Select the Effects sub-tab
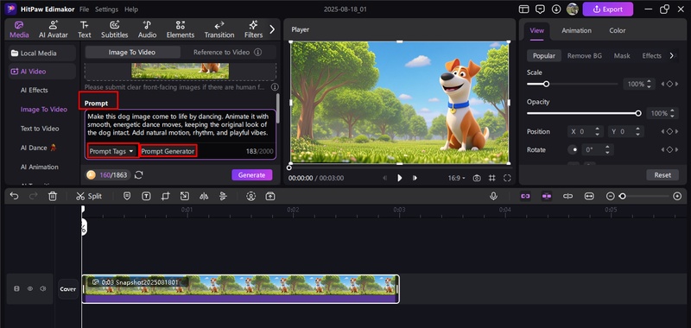 tap(651, 56)
